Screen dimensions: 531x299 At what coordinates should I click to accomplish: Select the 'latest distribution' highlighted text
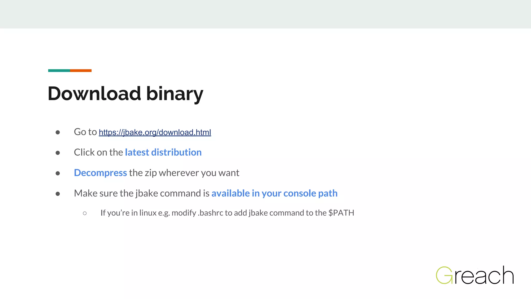tap(163, 152)
